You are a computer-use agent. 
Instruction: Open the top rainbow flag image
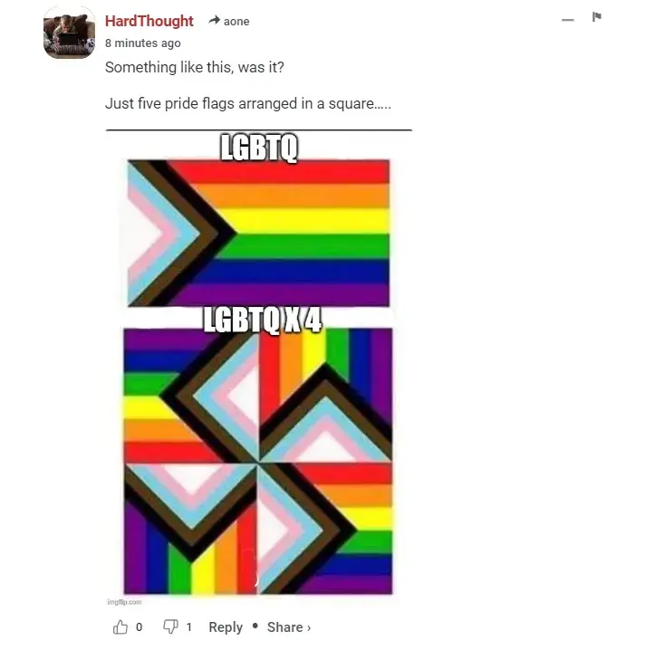tap(258, 233)
